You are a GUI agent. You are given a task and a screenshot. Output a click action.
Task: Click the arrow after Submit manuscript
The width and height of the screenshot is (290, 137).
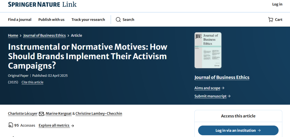[229, 96]
